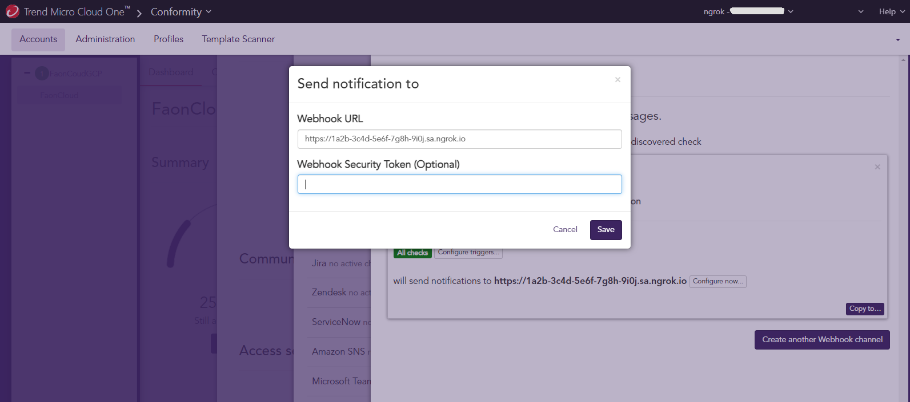Click the page scrollbar up arrow
Screen dimensions: 910x402
pyautogui.click(x=904, y=59)
